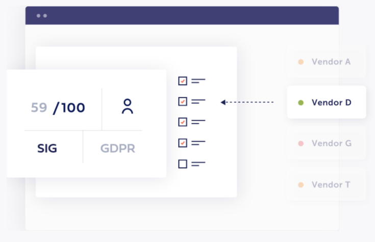This screenshot has width=375, height=242.
Task: Switch to the SIG tab
Action: click(47, 148)
